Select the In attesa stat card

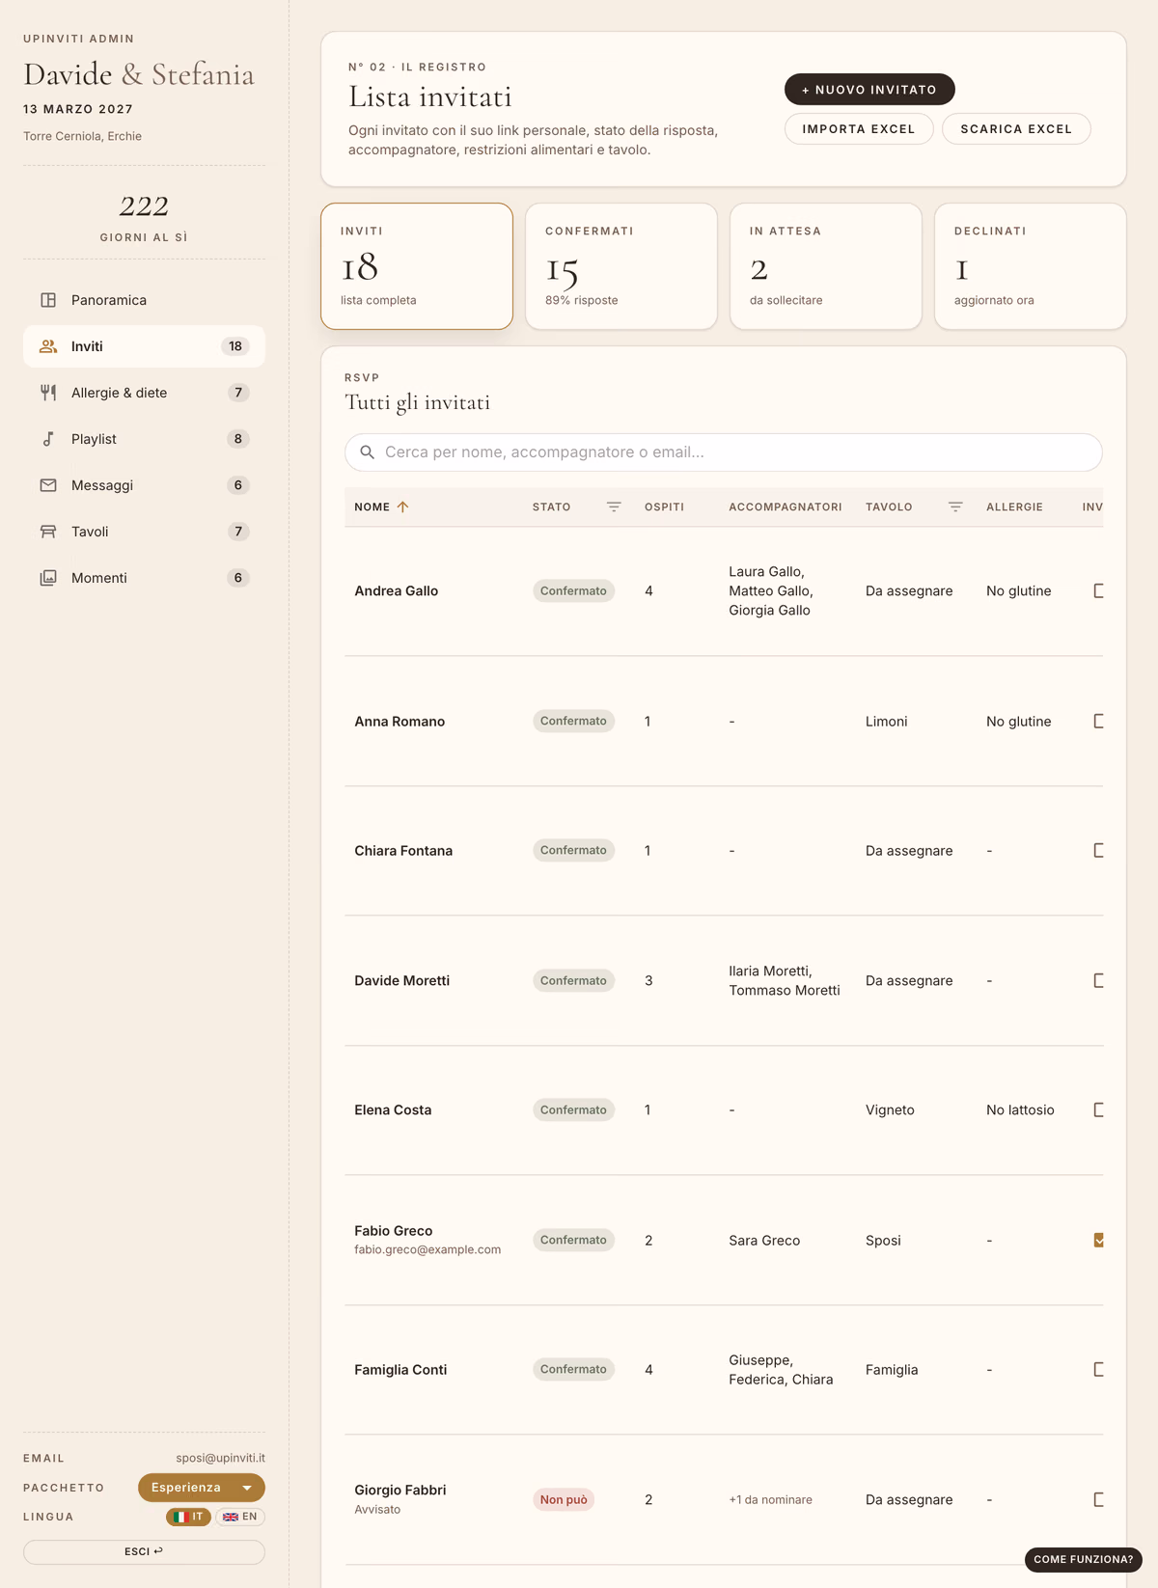click(x=826, y=266)
